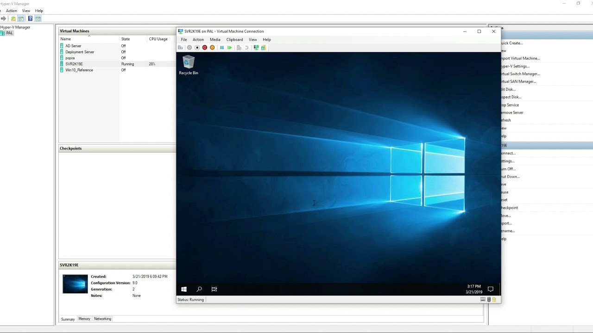The width and height of the screenshot is (593, 333).
Task: Click Stop Service in Actions pane
Action: click(x=510, y=105)
